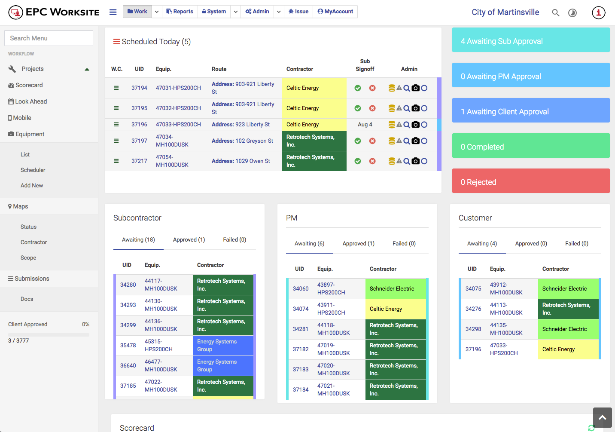Click Scheduled Today list icon

click(x=116, y=42)
